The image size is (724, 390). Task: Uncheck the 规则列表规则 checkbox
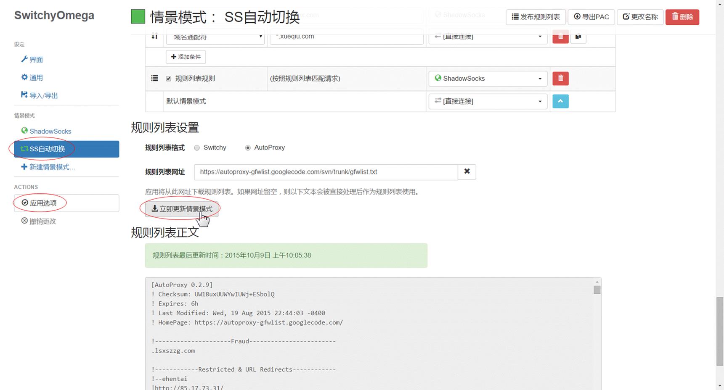pos(168,79)
